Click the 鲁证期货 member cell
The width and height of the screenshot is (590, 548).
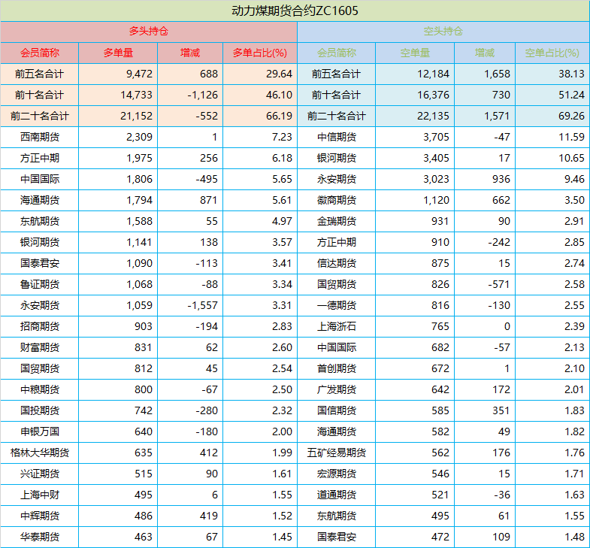[x=40, y=285]
